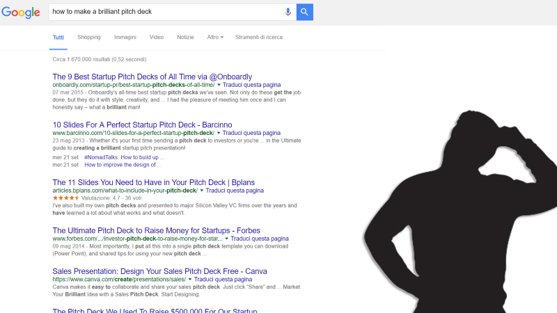Screen dimensions: 557x313
Task: Expand arrow next to canva.com URL
Action: pos(190,280)
